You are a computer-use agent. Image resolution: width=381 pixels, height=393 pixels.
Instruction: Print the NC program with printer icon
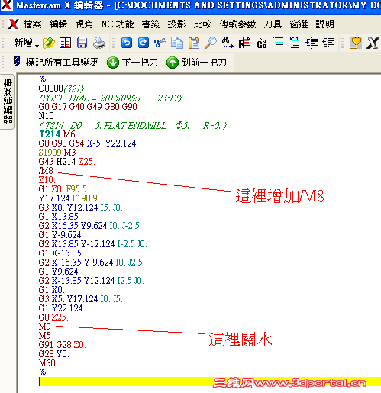pos(99,43)
